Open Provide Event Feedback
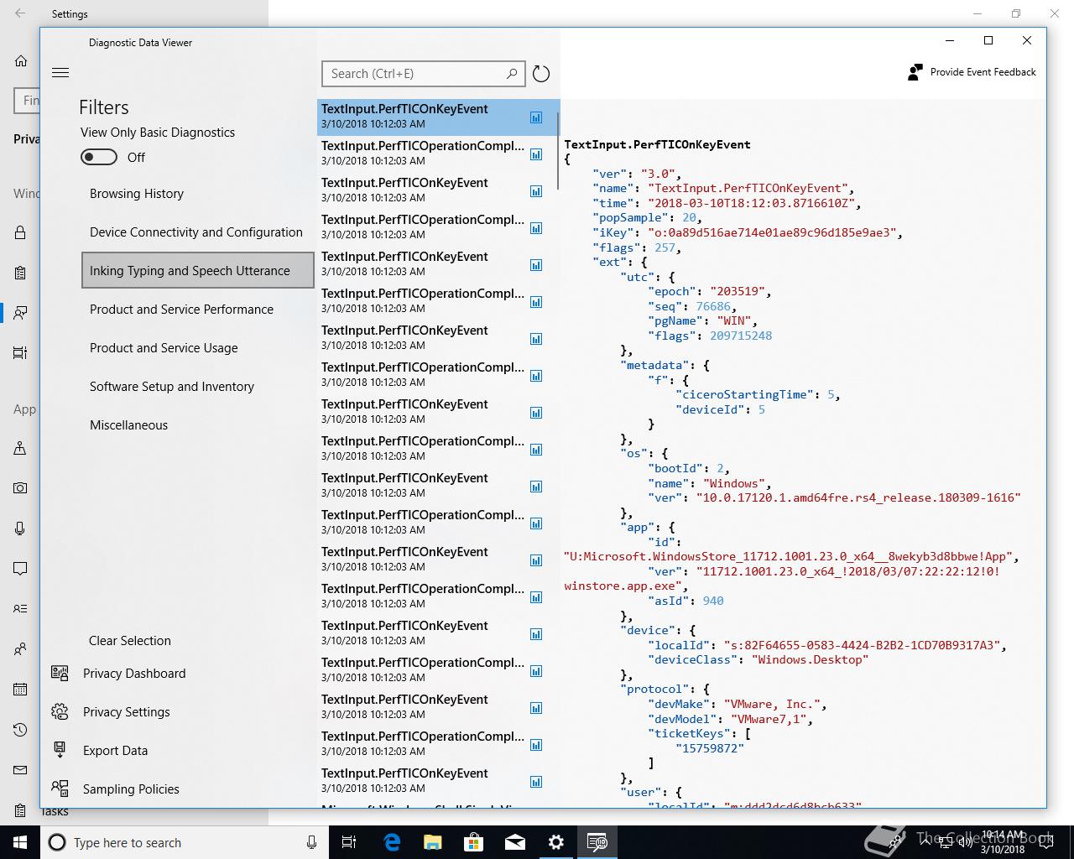 (x=972, y=72)
